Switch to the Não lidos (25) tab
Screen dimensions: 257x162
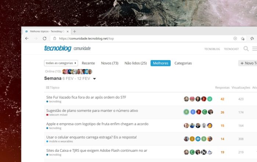pos(135,63)
